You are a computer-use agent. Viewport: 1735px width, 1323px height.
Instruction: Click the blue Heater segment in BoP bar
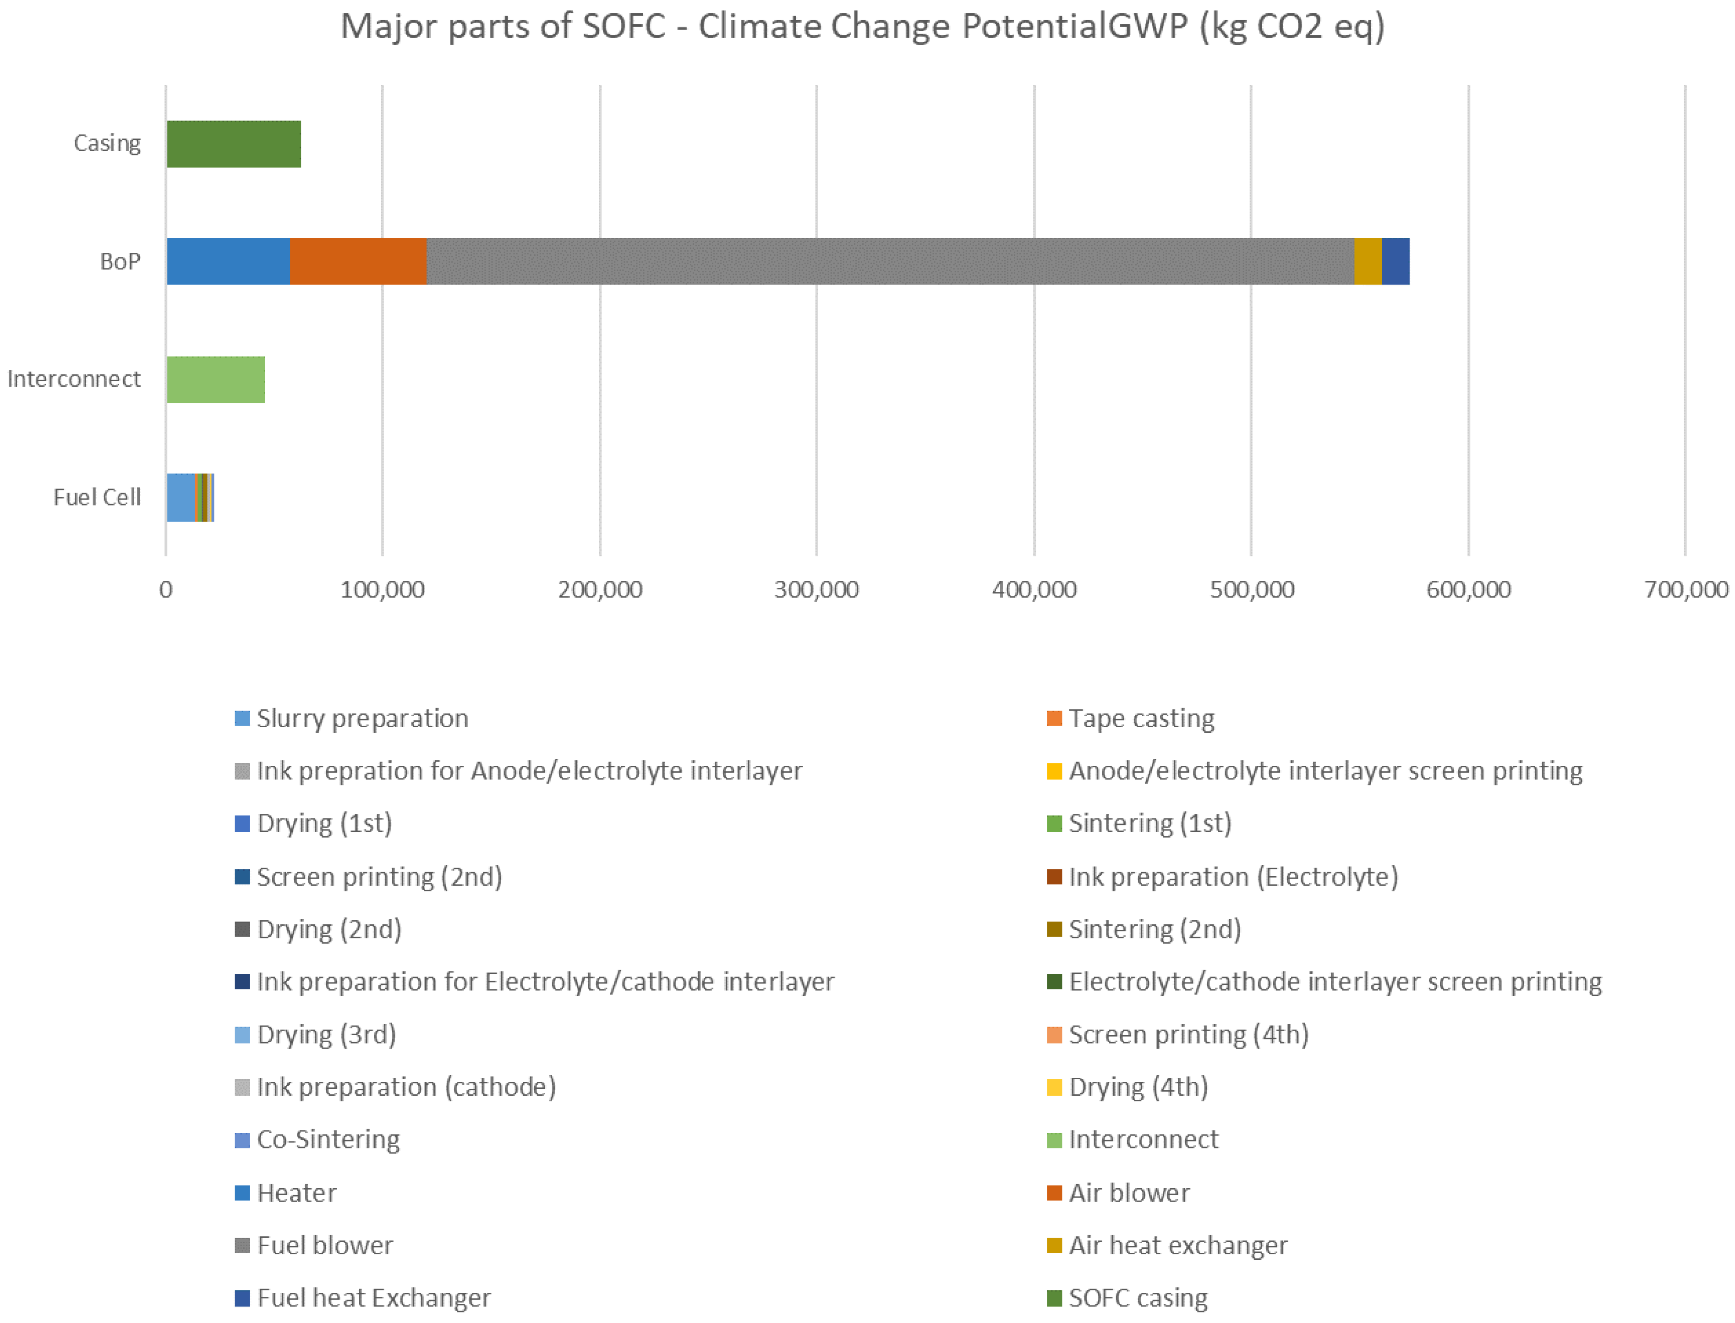pos(228,261)
